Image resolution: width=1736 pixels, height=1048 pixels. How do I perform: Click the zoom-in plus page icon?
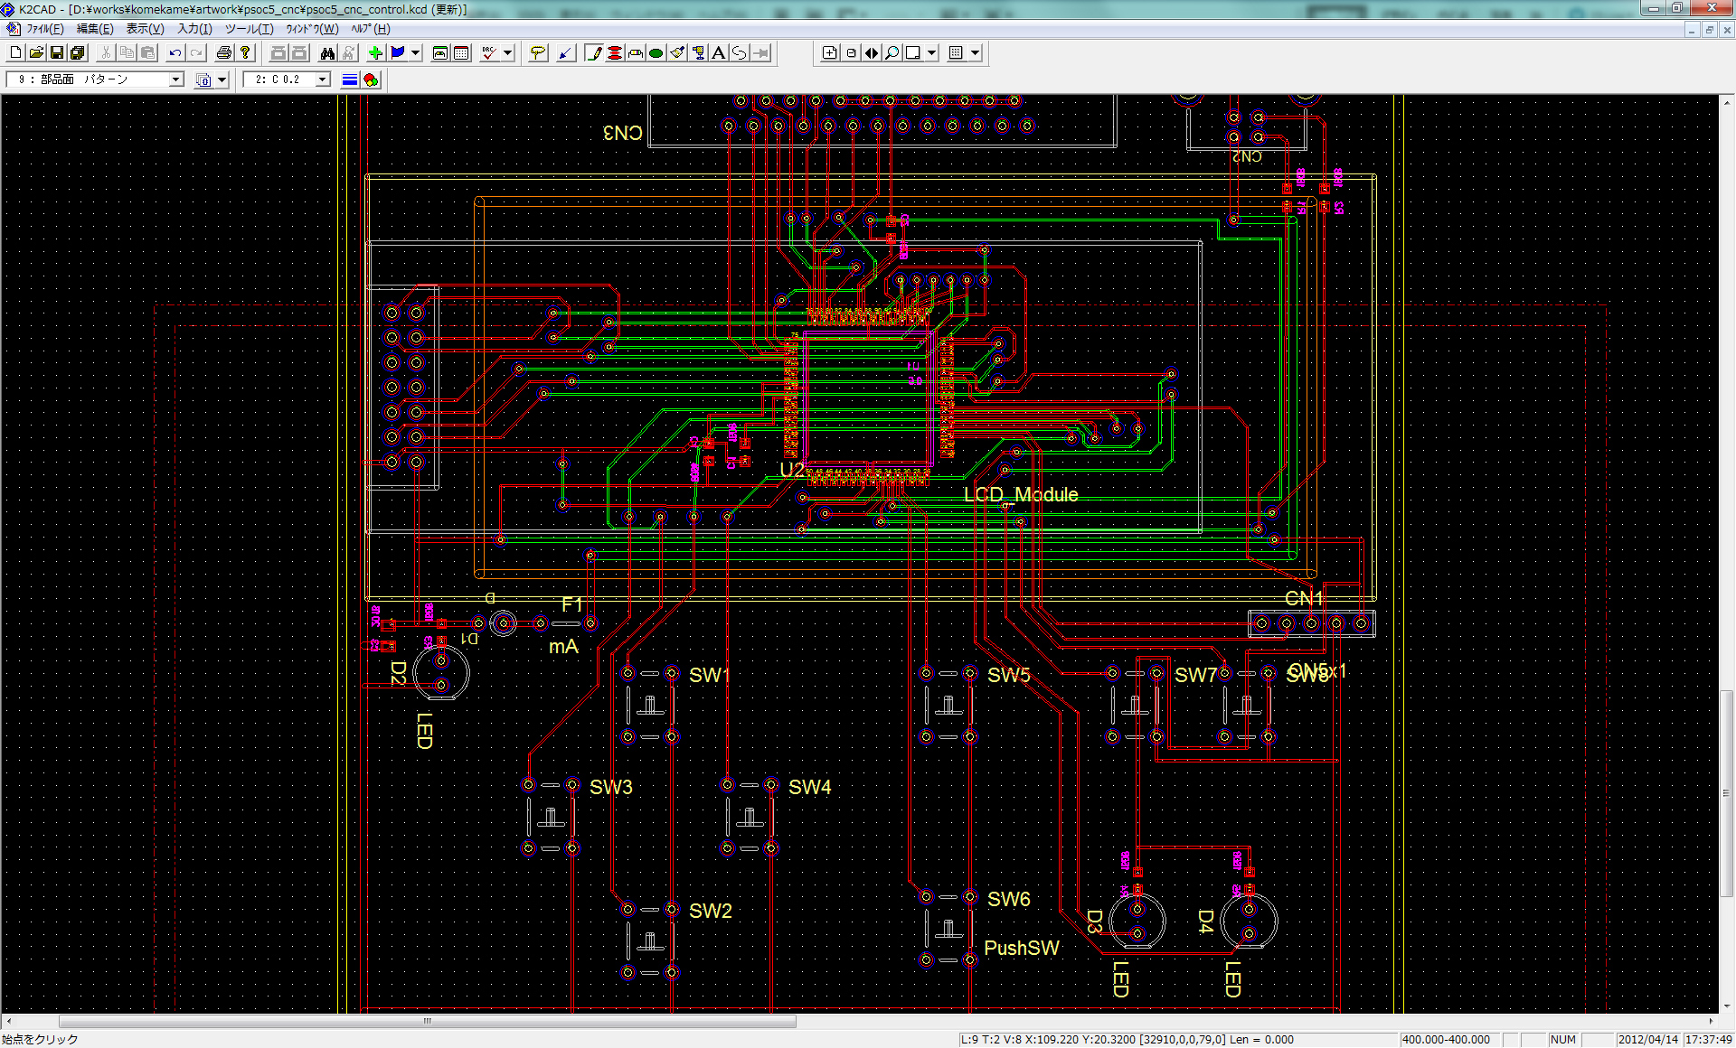pyautogui.click(x=829, y=53)
